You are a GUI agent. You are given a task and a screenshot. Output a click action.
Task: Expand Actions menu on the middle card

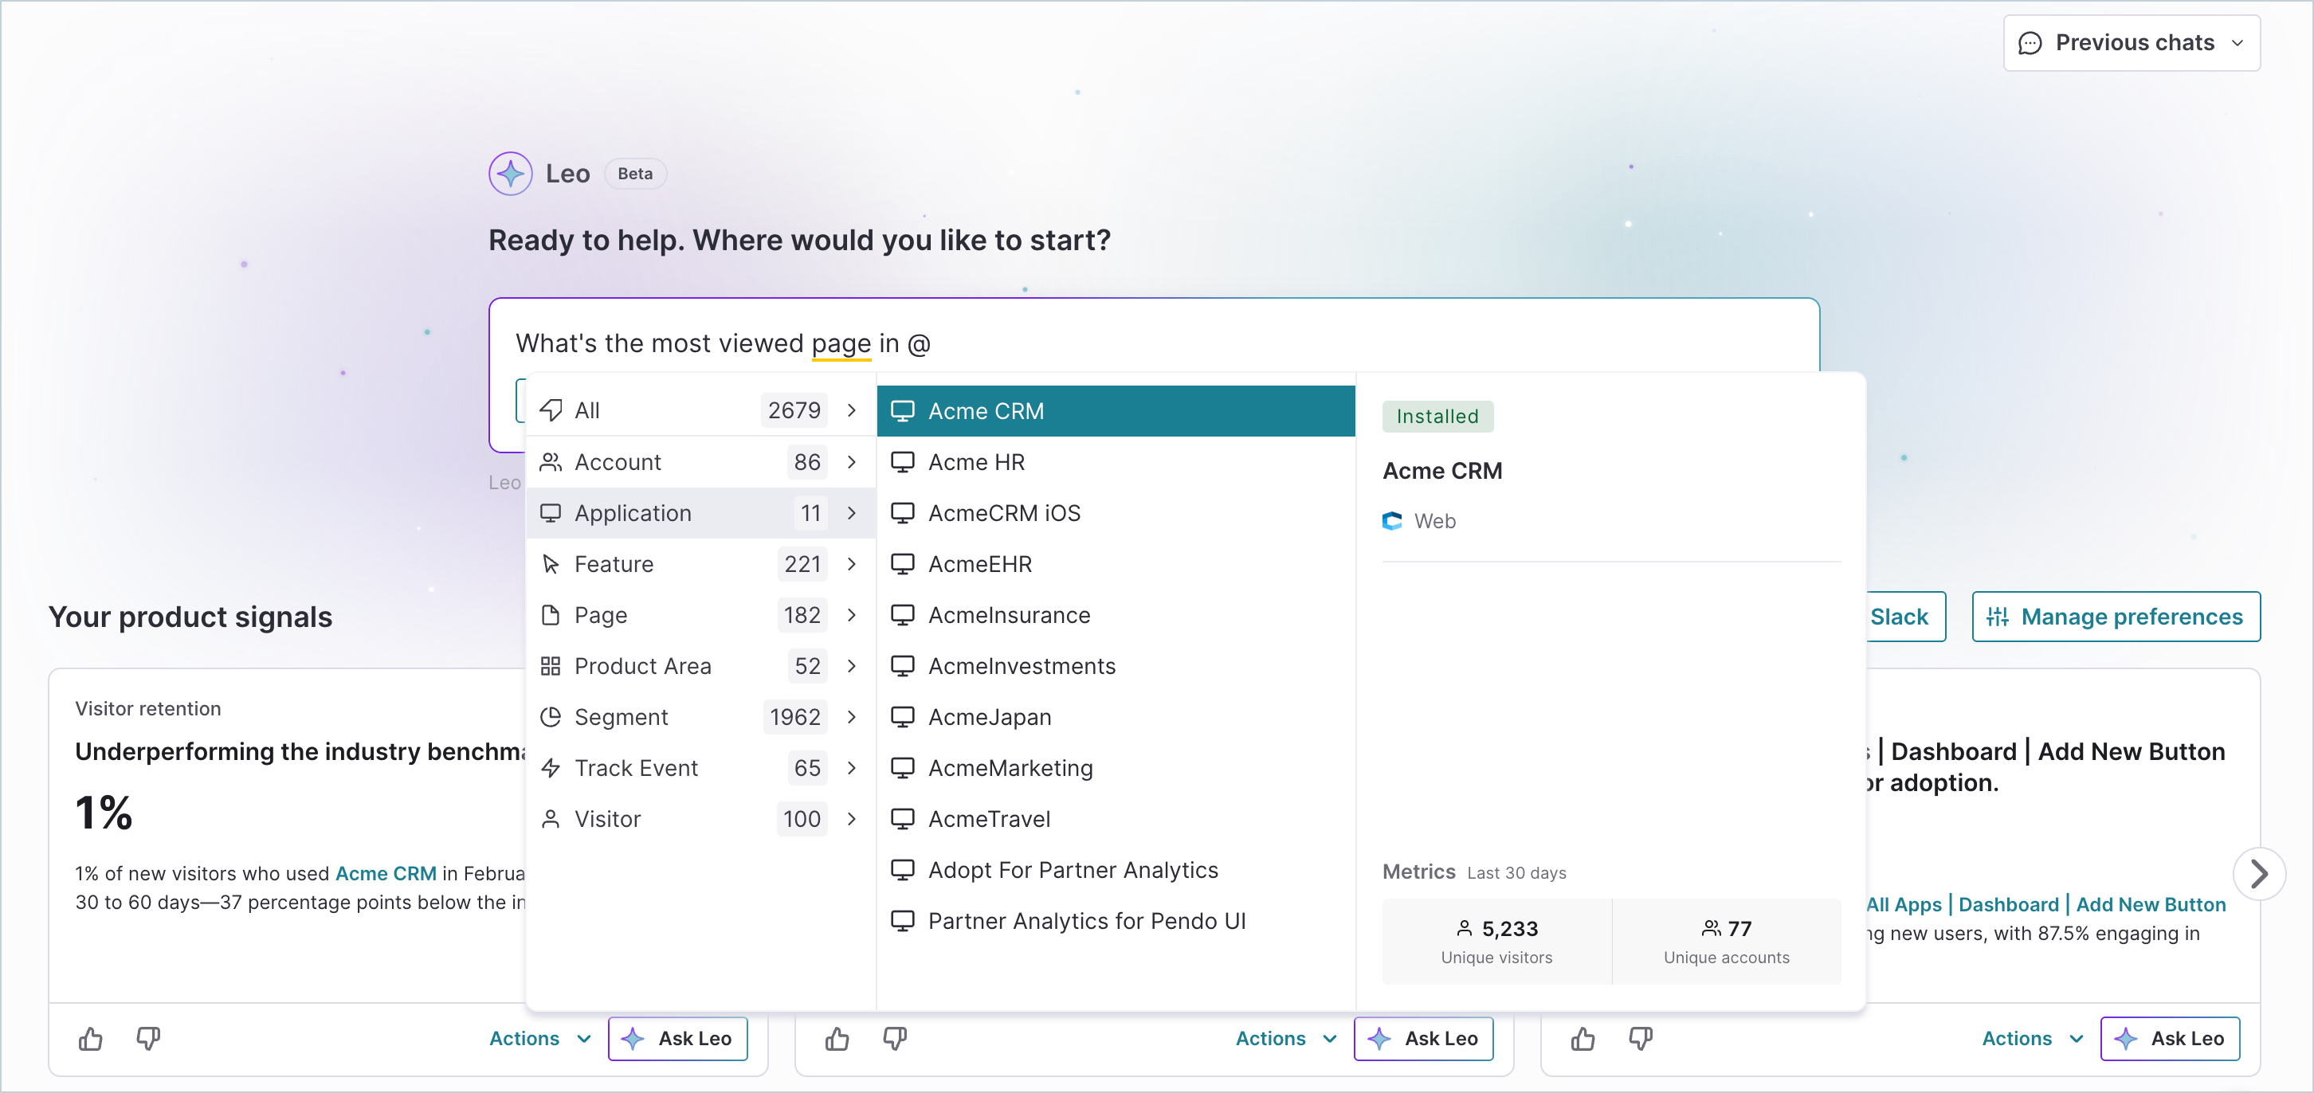pyautogui.click(x=1286, y=1038)
